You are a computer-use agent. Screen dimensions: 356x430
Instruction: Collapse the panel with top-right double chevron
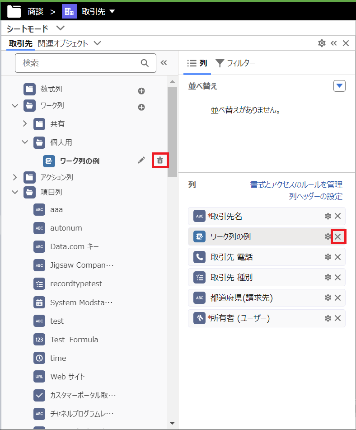click(333, 43)
